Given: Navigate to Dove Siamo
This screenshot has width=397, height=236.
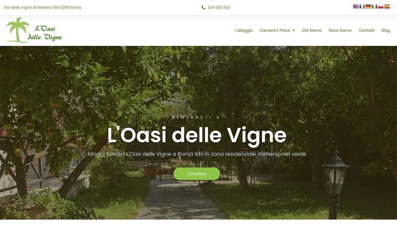Looking at the screenshot, I should [x=340, y=30].
